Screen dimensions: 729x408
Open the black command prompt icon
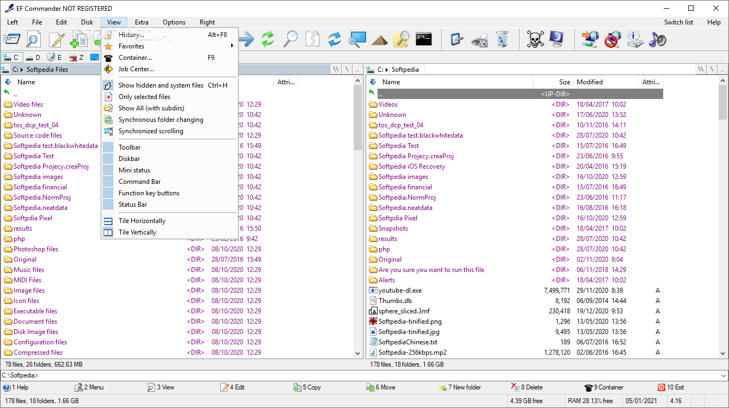(x=424, y=39)
